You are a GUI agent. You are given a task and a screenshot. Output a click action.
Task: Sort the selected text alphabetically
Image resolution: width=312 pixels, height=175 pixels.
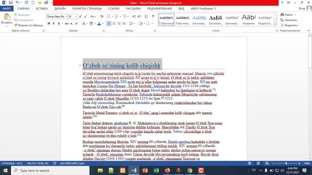point(146,17)
